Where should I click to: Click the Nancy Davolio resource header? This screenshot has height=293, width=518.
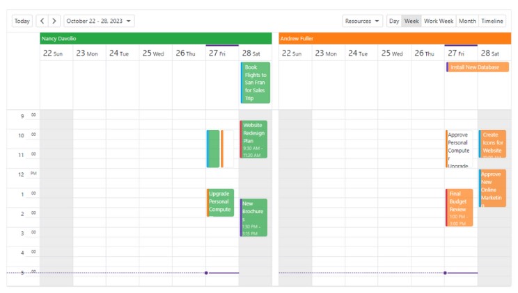[156, 39]
